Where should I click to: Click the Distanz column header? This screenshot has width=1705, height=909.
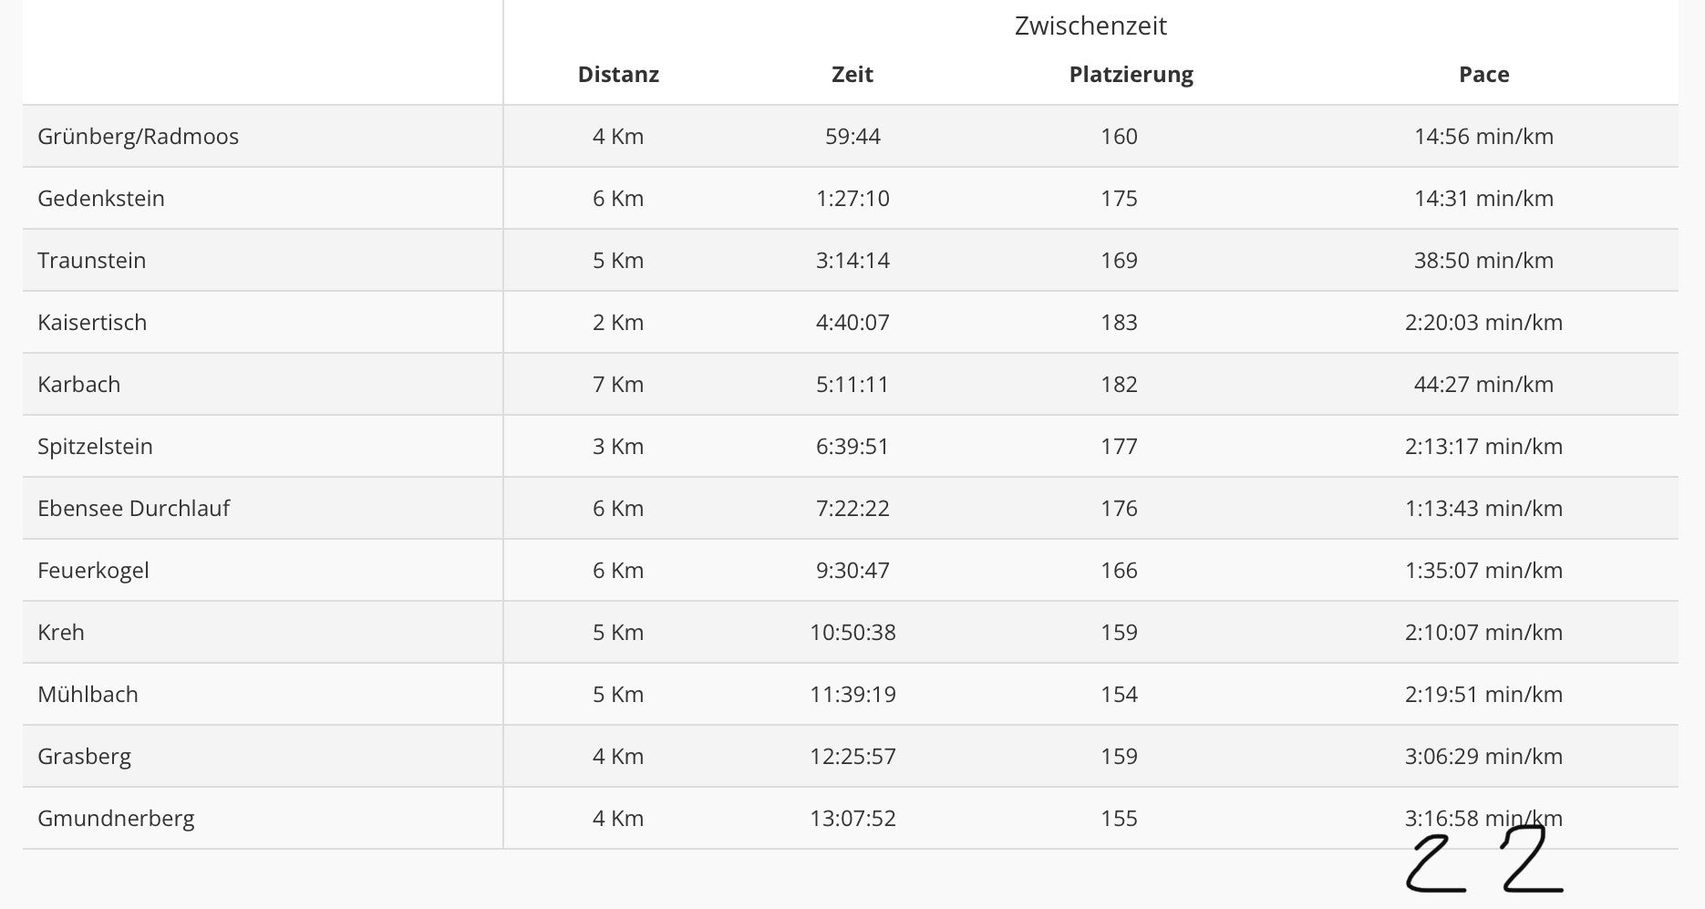618,75
